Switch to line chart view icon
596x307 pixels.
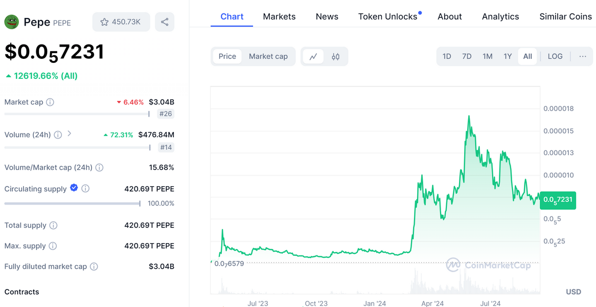point(313,56)
